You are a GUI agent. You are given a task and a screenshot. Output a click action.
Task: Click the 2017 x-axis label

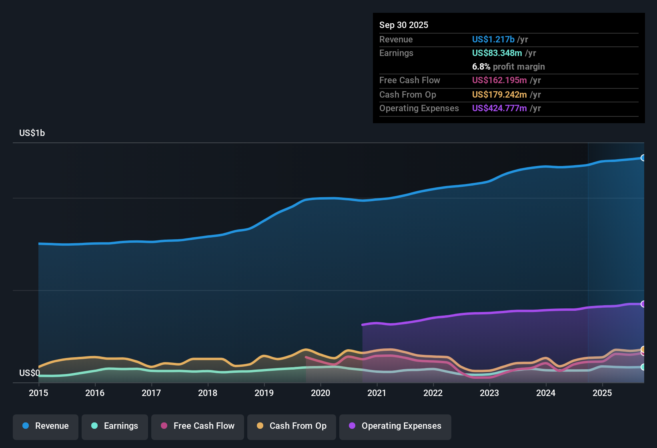point(151,393)
